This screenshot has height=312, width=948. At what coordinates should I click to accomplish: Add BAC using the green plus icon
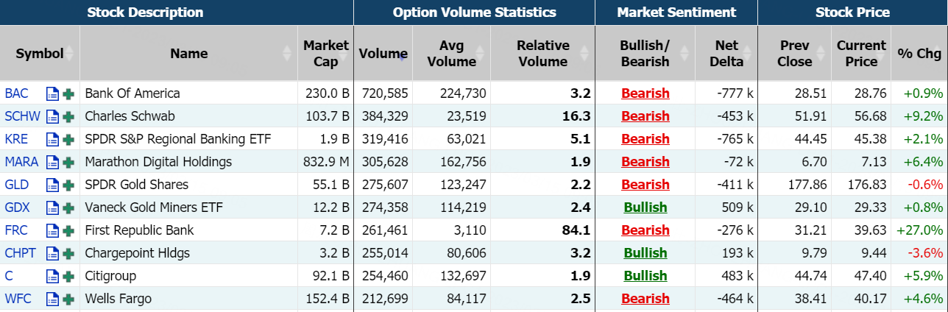click(x=68, y=93)
